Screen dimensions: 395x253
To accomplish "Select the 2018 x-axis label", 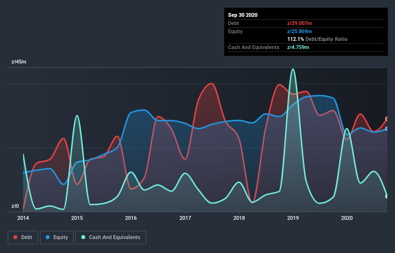I will click(239, 218).
